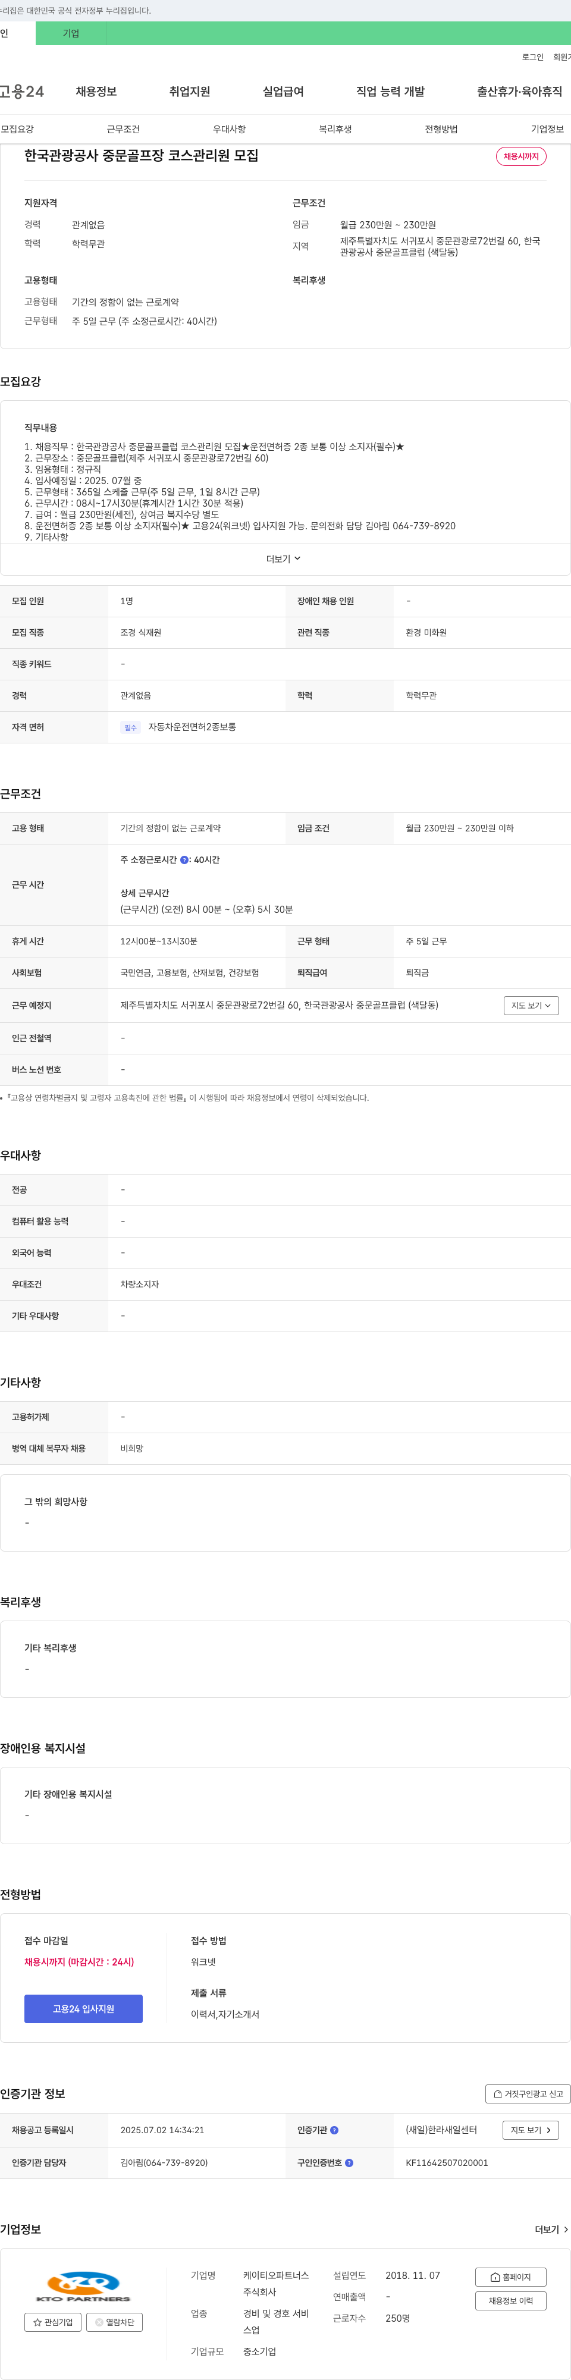Viewport: 571px width, 2380px height.
Task: Expand 직무내용 with 더보기
Action: 284,559
